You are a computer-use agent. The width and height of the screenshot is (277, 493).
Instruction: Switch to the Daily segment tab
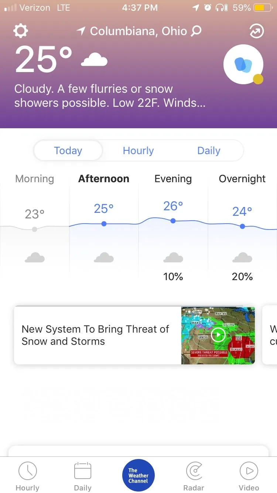coord(209,151)
